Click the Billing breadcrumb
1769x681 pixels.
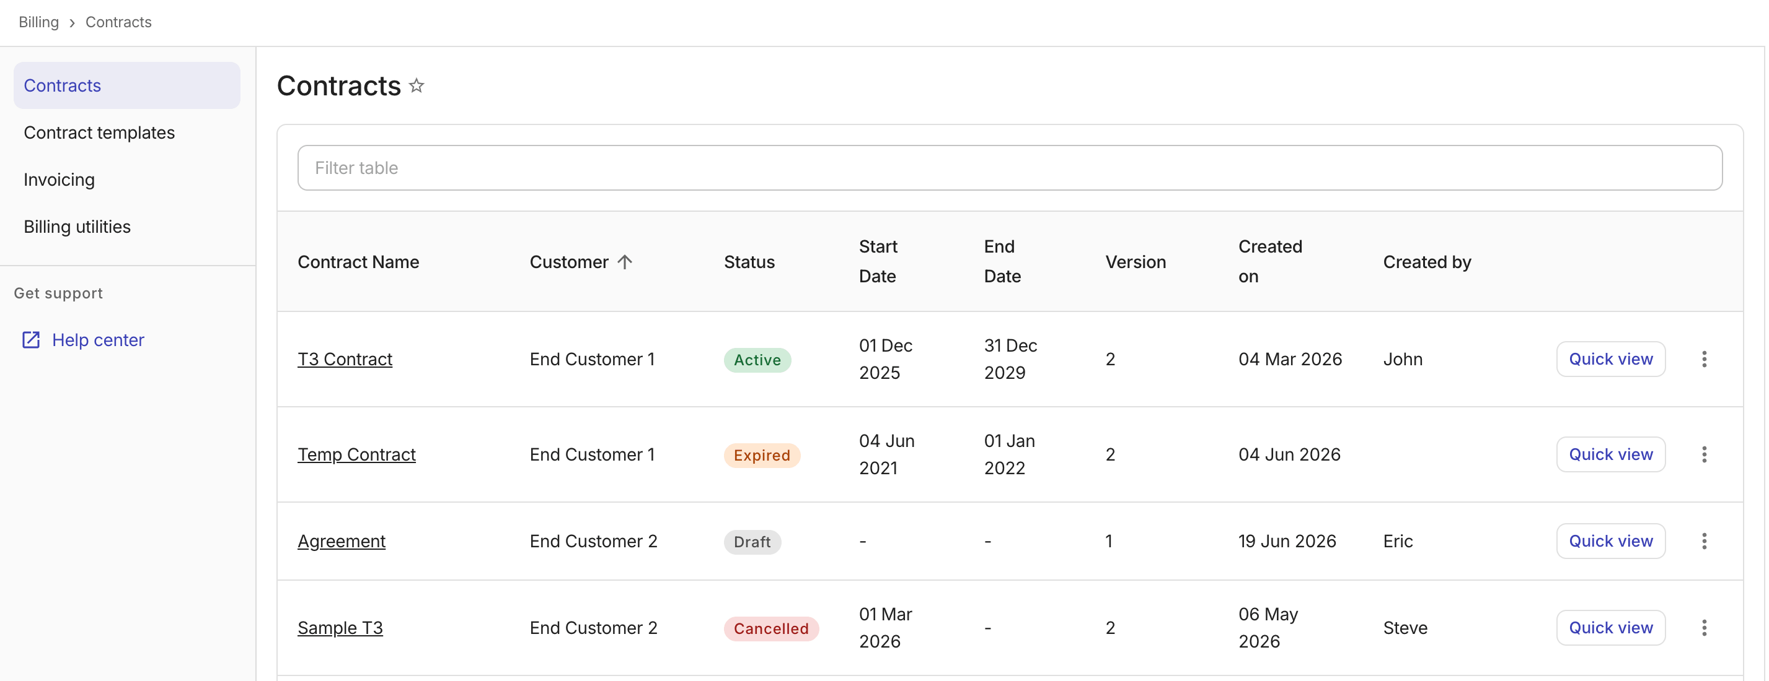click(x=38, y=22)
